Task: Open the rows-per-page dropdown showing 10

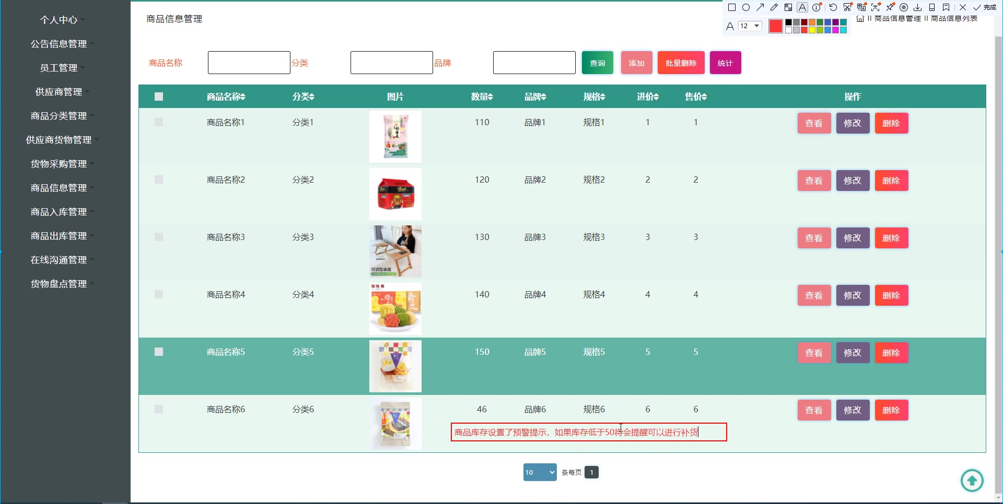Action: tap(540, 472)
